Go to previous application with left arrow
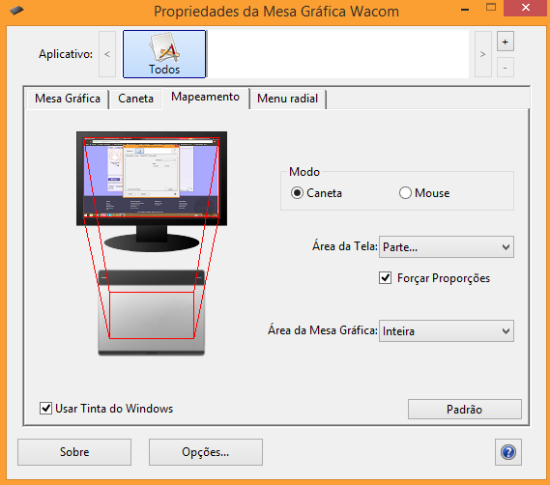Image resolution: width=550 pixels, height=485 pixels. point(107,54)
